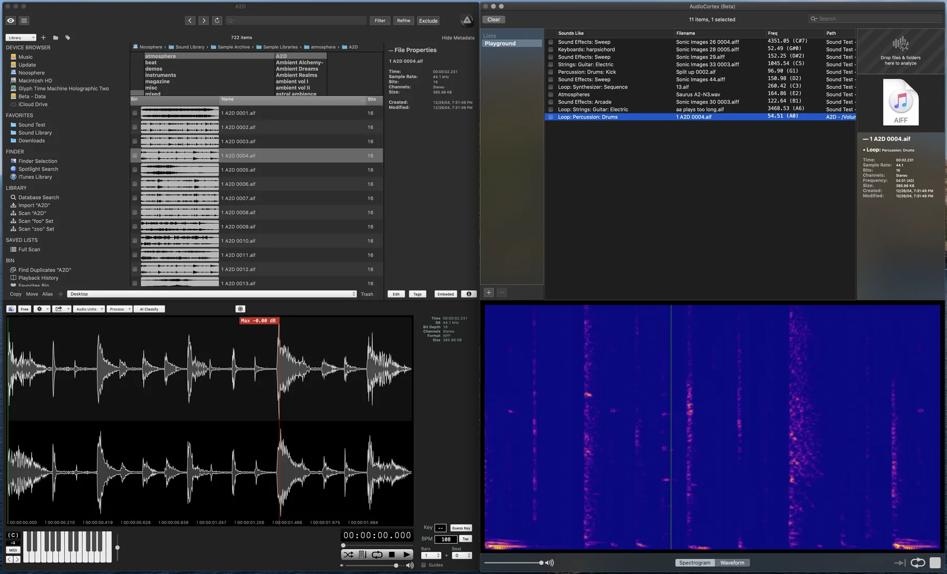Click the folder icon beside Library dropdown
Viewport: 947px width, 574px height.
click(56, 38)
